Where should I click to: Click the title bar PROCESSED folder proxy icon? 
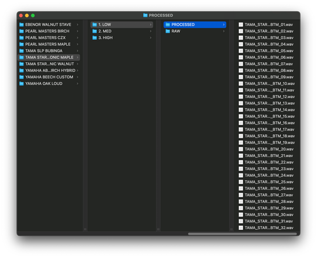point(145,15)
